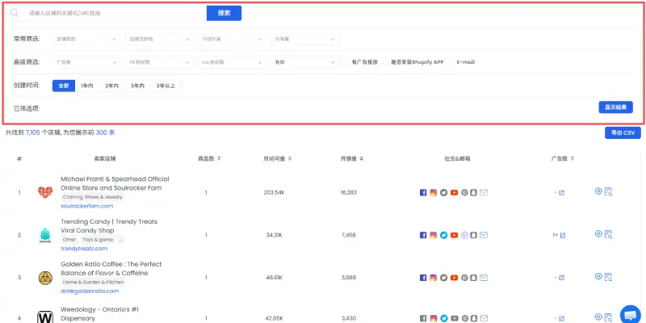
Task: Select the 3年以上 creation time tab
Action: click(166, 86)
